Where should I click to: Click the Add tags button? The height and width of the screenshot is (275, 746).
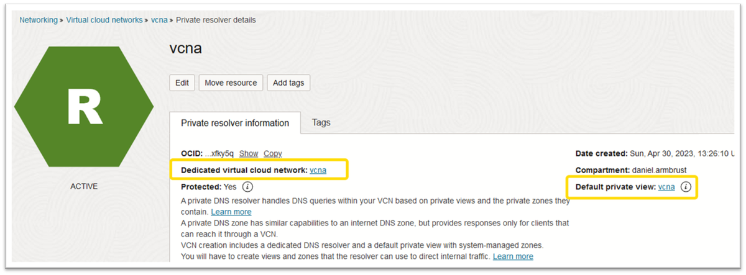tap(288, 83)
